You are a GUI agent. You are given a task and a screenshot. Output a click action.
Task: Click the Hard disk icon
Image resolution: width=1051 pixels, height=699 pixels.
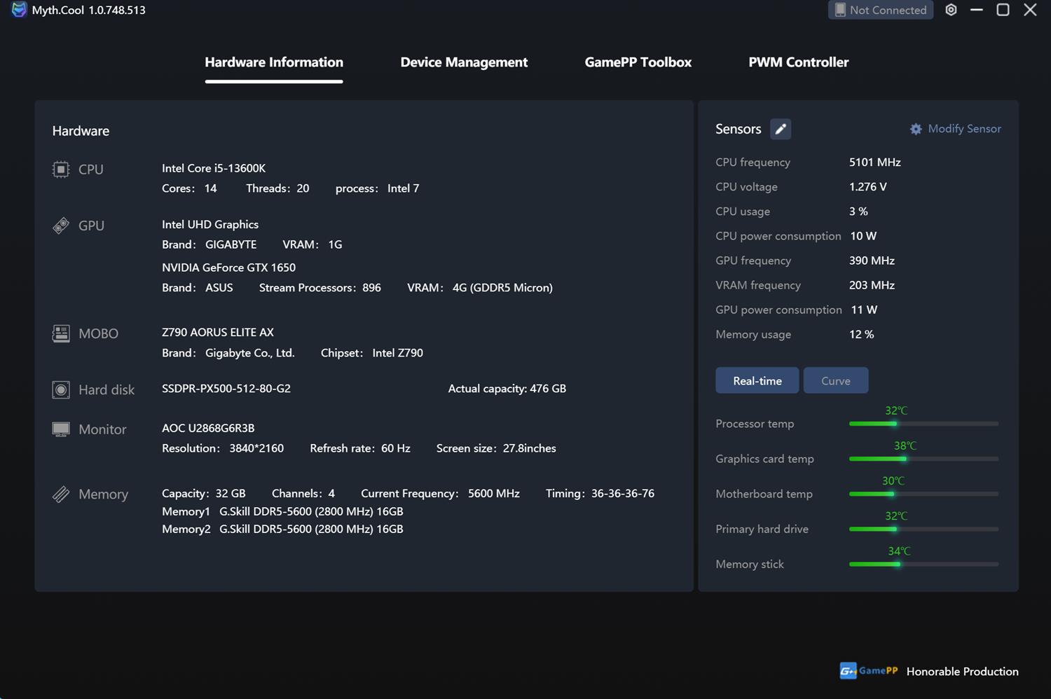pos(61,390)
